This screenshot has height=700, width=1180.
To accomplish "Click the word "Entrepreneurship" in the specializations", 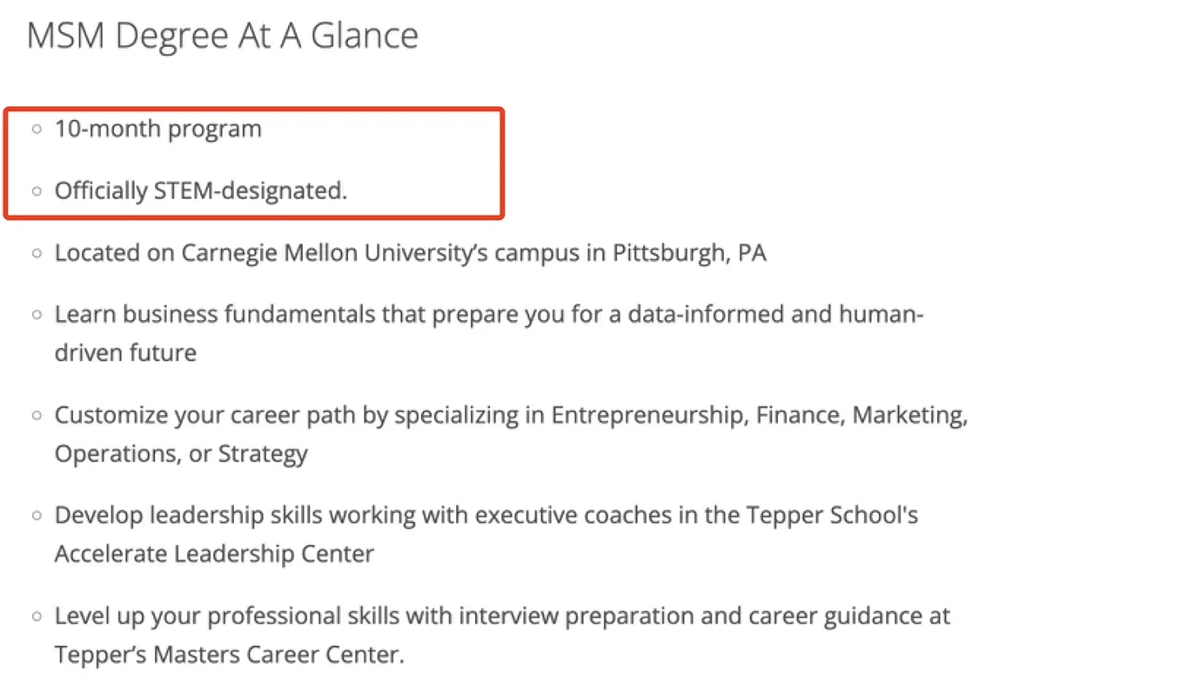I will (649, 415).
